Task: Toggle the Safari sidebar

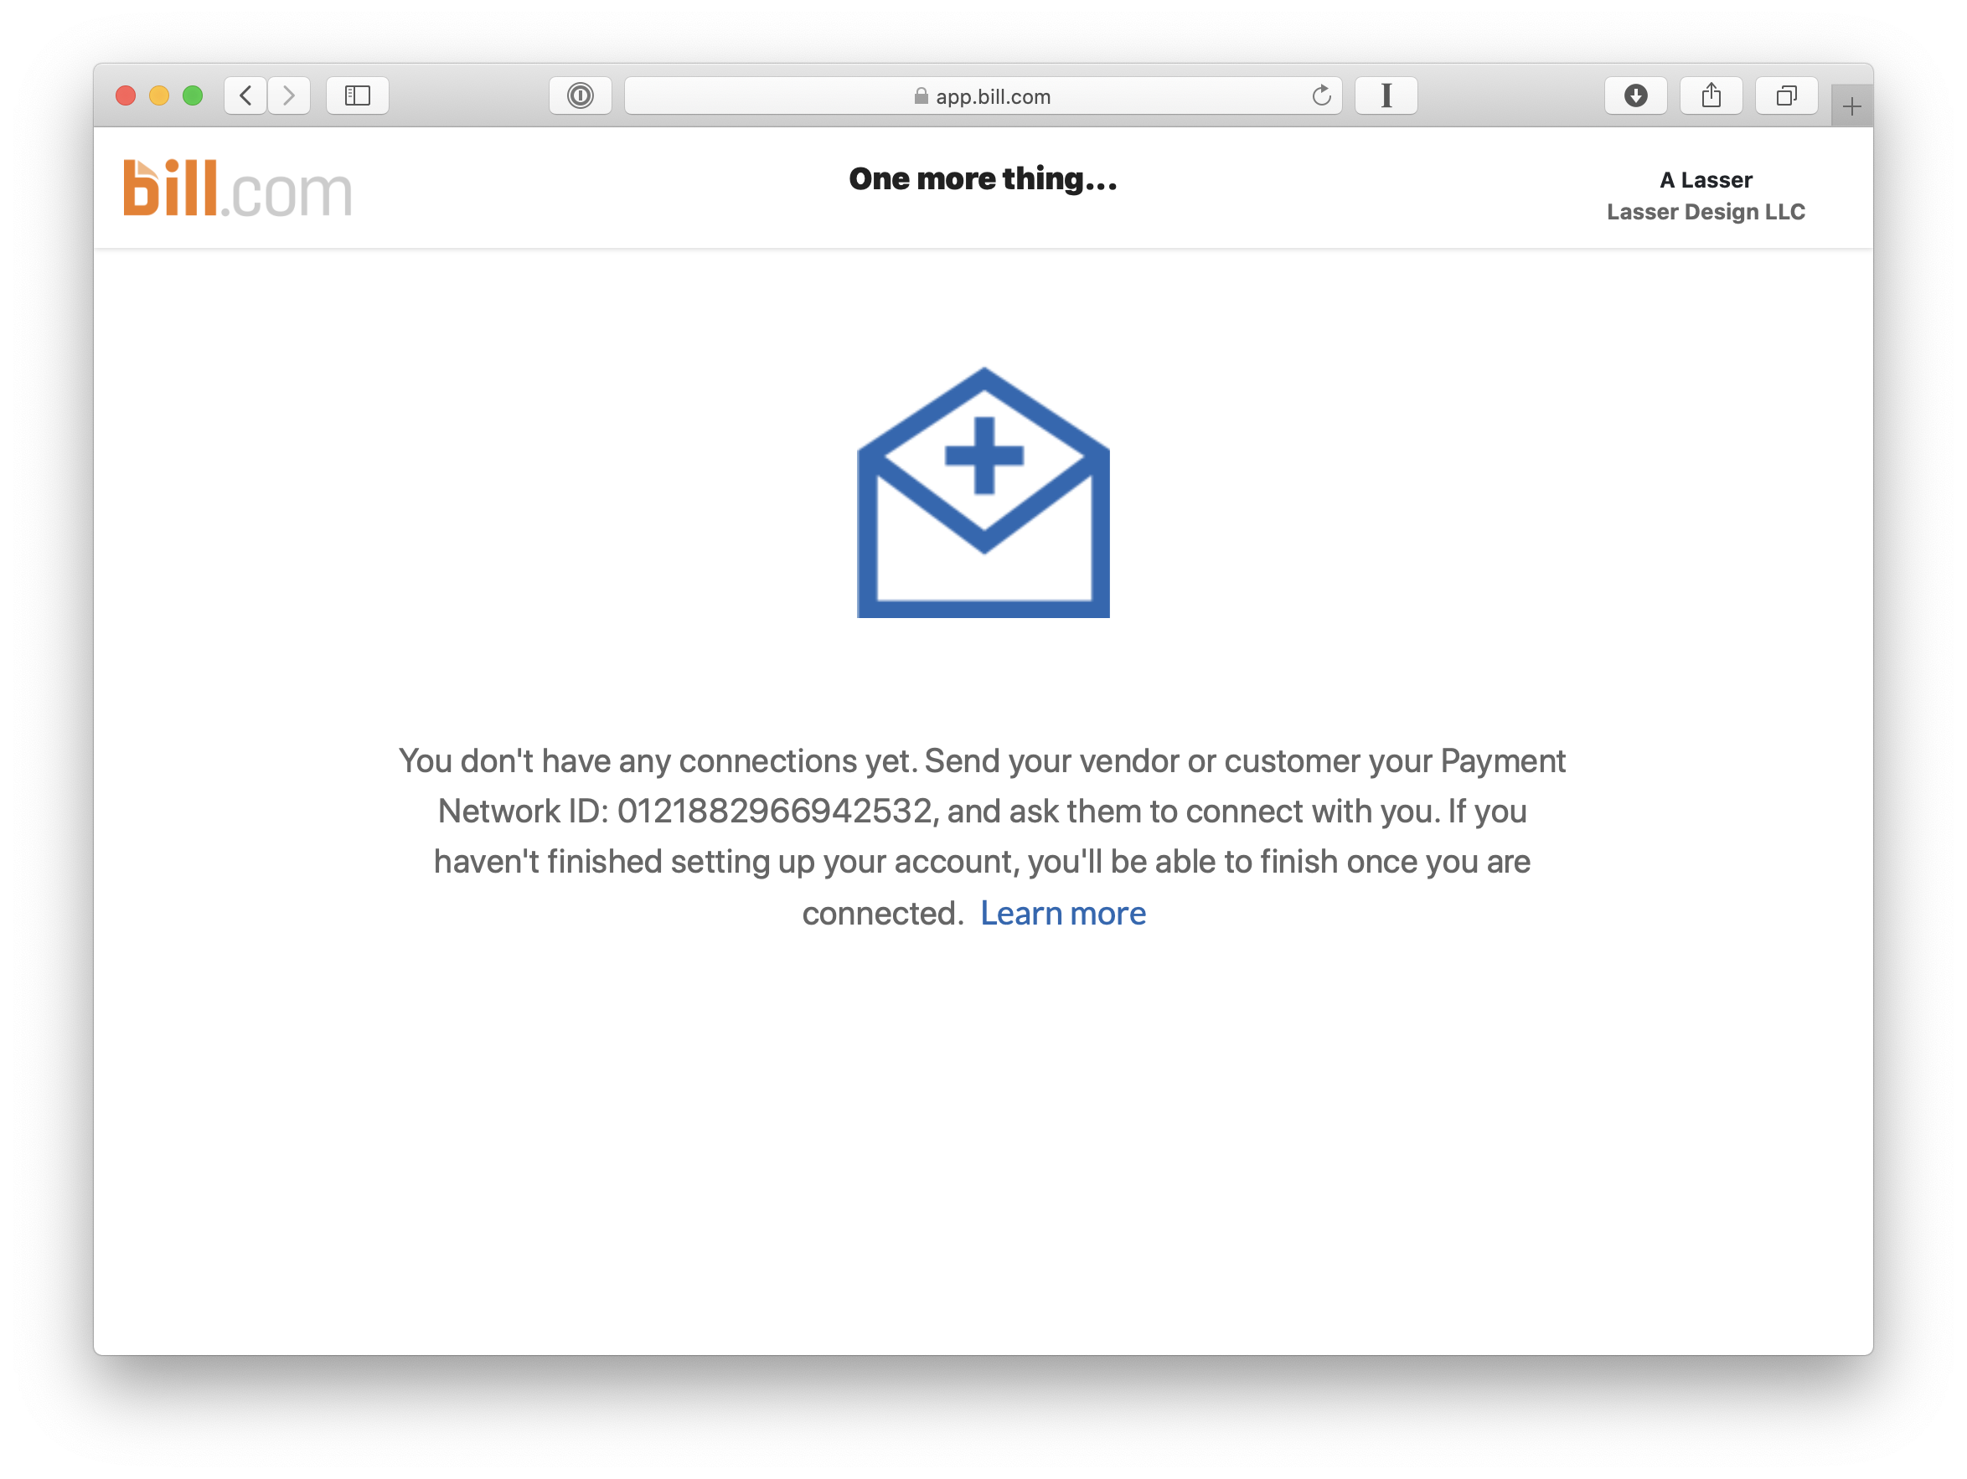Action: pos(358,95)
